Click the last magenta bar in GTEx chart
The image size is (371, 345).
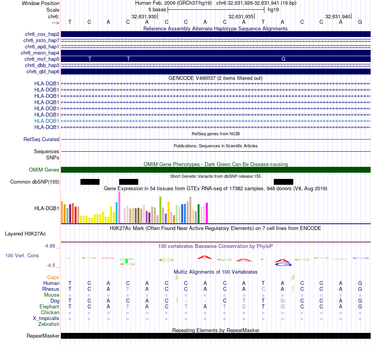[x=207, y=213]
